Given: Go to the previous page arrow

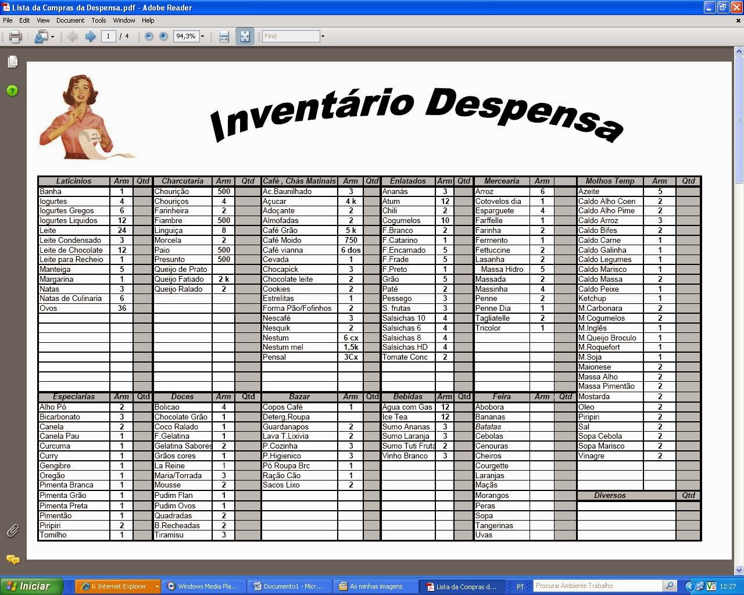Looking at the screenshot, I should click(x=72, y=37).
